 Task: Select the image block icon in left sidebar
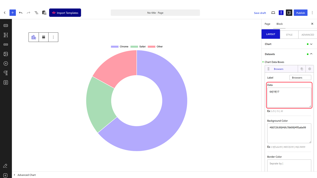click(x=6, y=54)
